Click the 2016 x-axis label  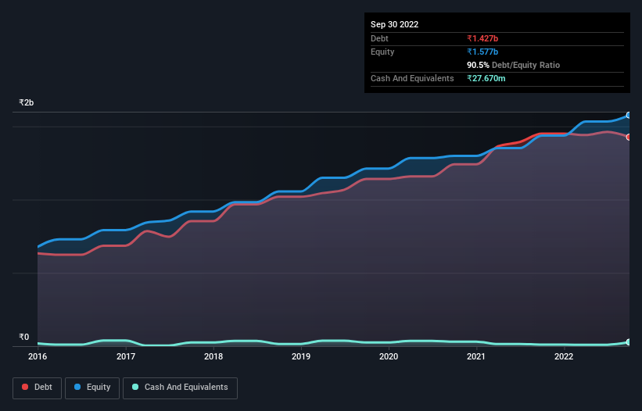38,356
